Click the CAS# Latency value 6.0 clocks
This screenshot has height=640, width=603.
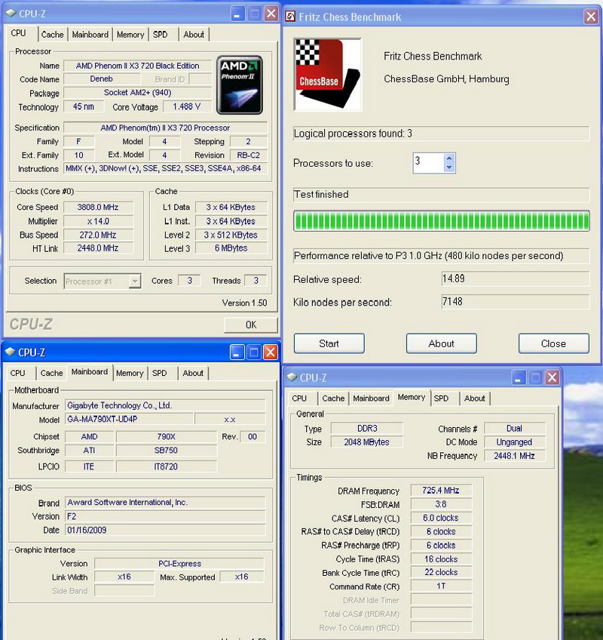click(x=441, y=518)
